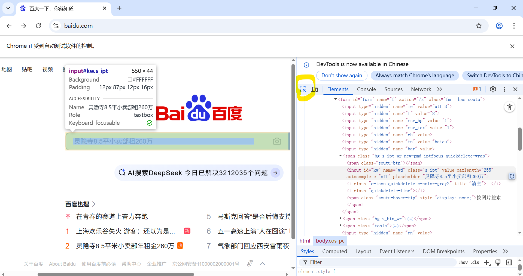Click Switch DevTools to Chinese button
Image resolution: width=523 pixels, height=276 pixels.
(x=492, y=76)
